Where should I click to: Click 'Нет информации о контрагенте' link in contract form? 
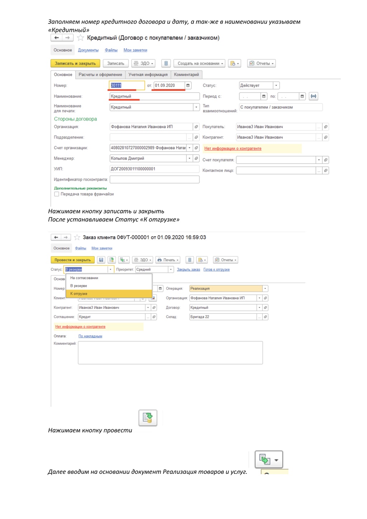pyautogui.click(x=233, y=148)
